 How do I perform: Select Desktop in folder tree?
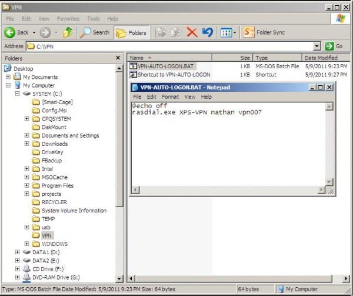point(24,68)
